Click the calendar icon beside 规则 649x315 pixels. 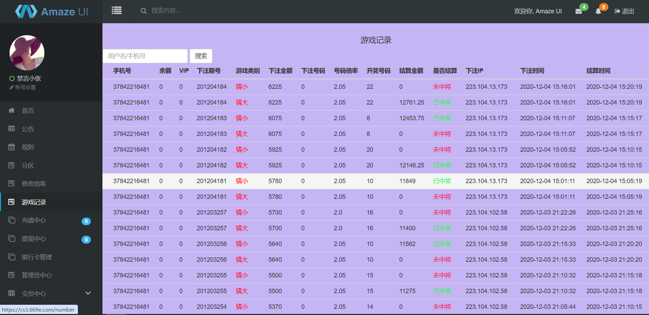click(x=12, y=147)
